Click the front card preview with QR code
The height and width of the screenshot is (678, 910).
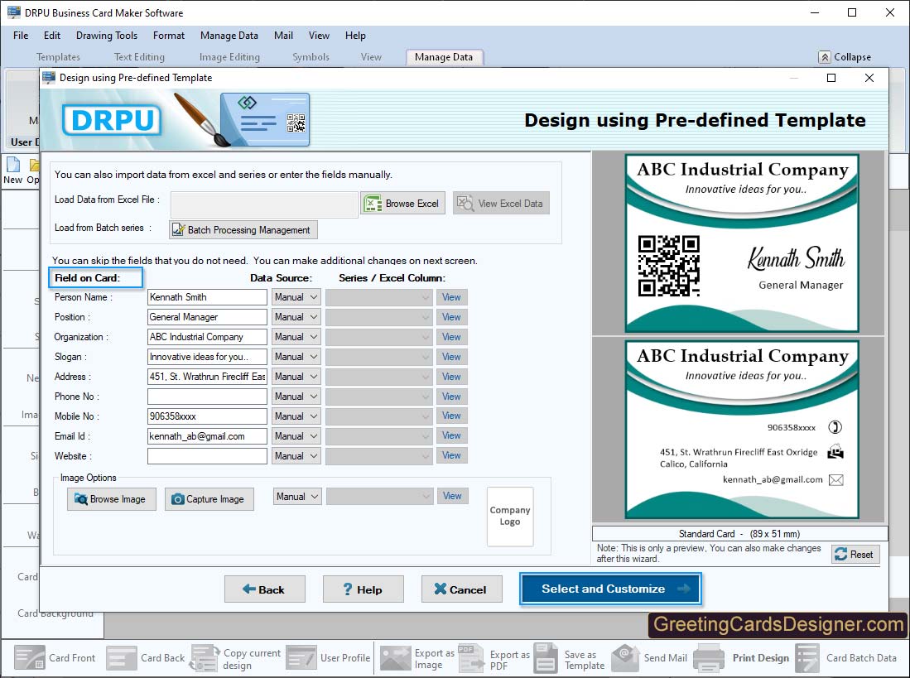(x=742, y=243)
